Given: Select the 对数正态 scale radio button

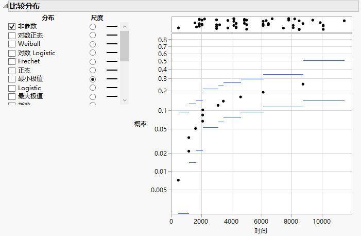Looking at the screenshot, I should coord(93,35).
